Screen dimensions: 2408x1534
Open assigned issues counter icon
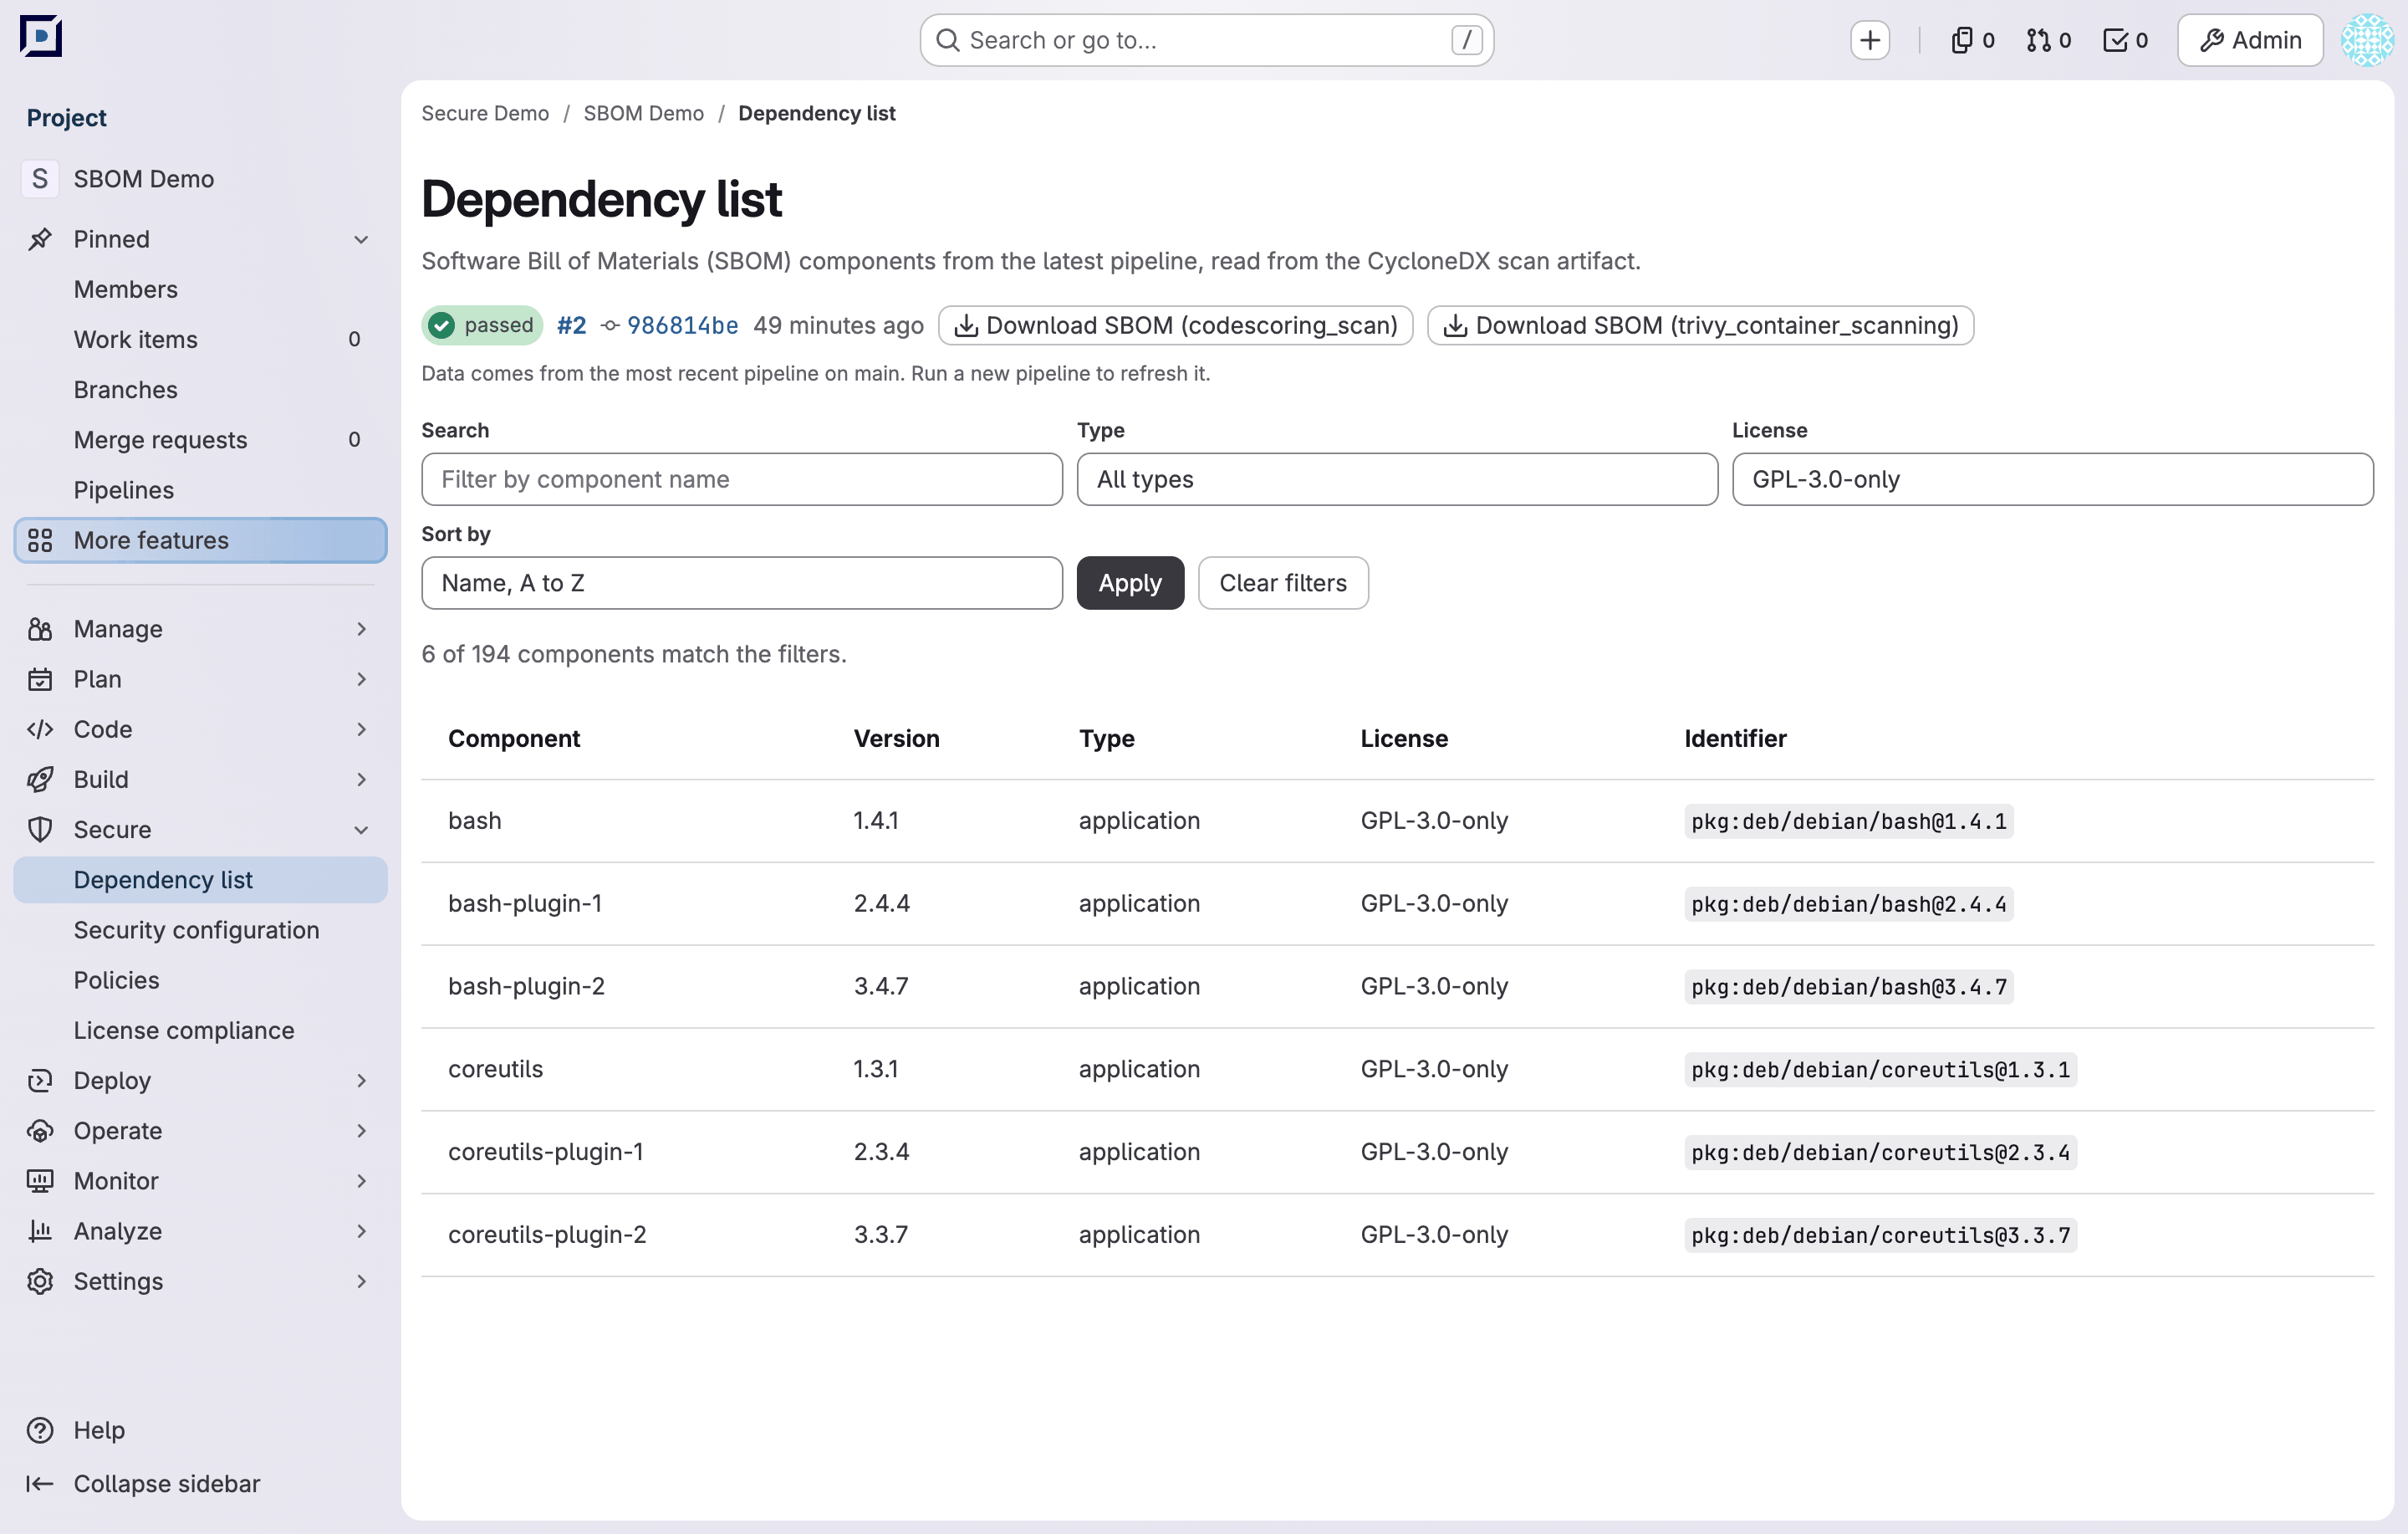(1972, 40)
